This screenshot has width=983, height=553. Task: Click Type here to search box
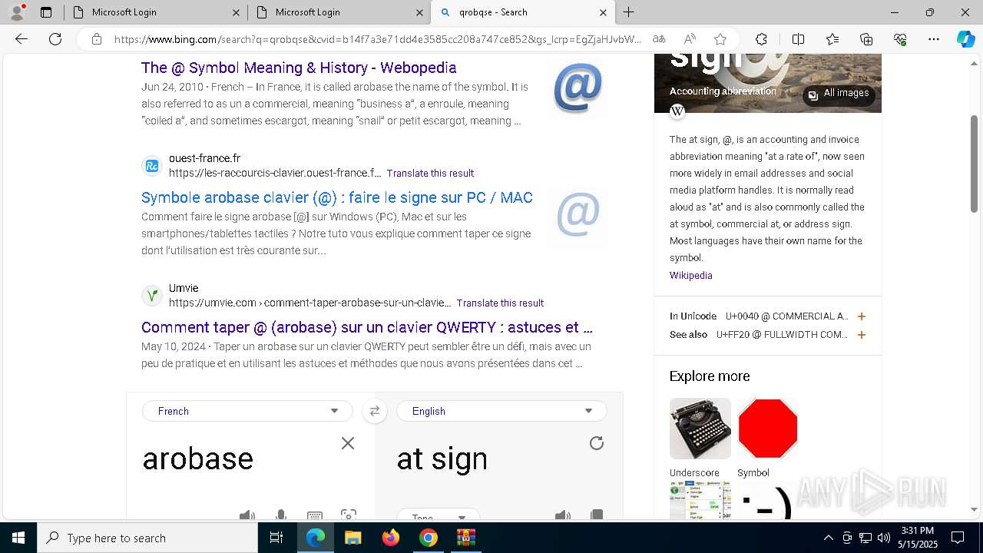tap(147, 538)
